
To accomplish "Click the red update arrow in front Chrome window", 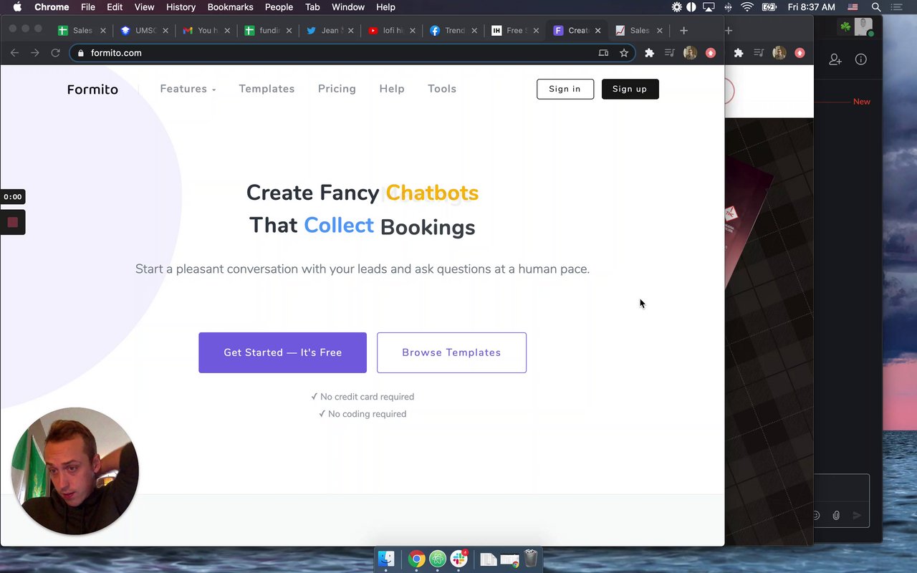I will click(711, 53).
